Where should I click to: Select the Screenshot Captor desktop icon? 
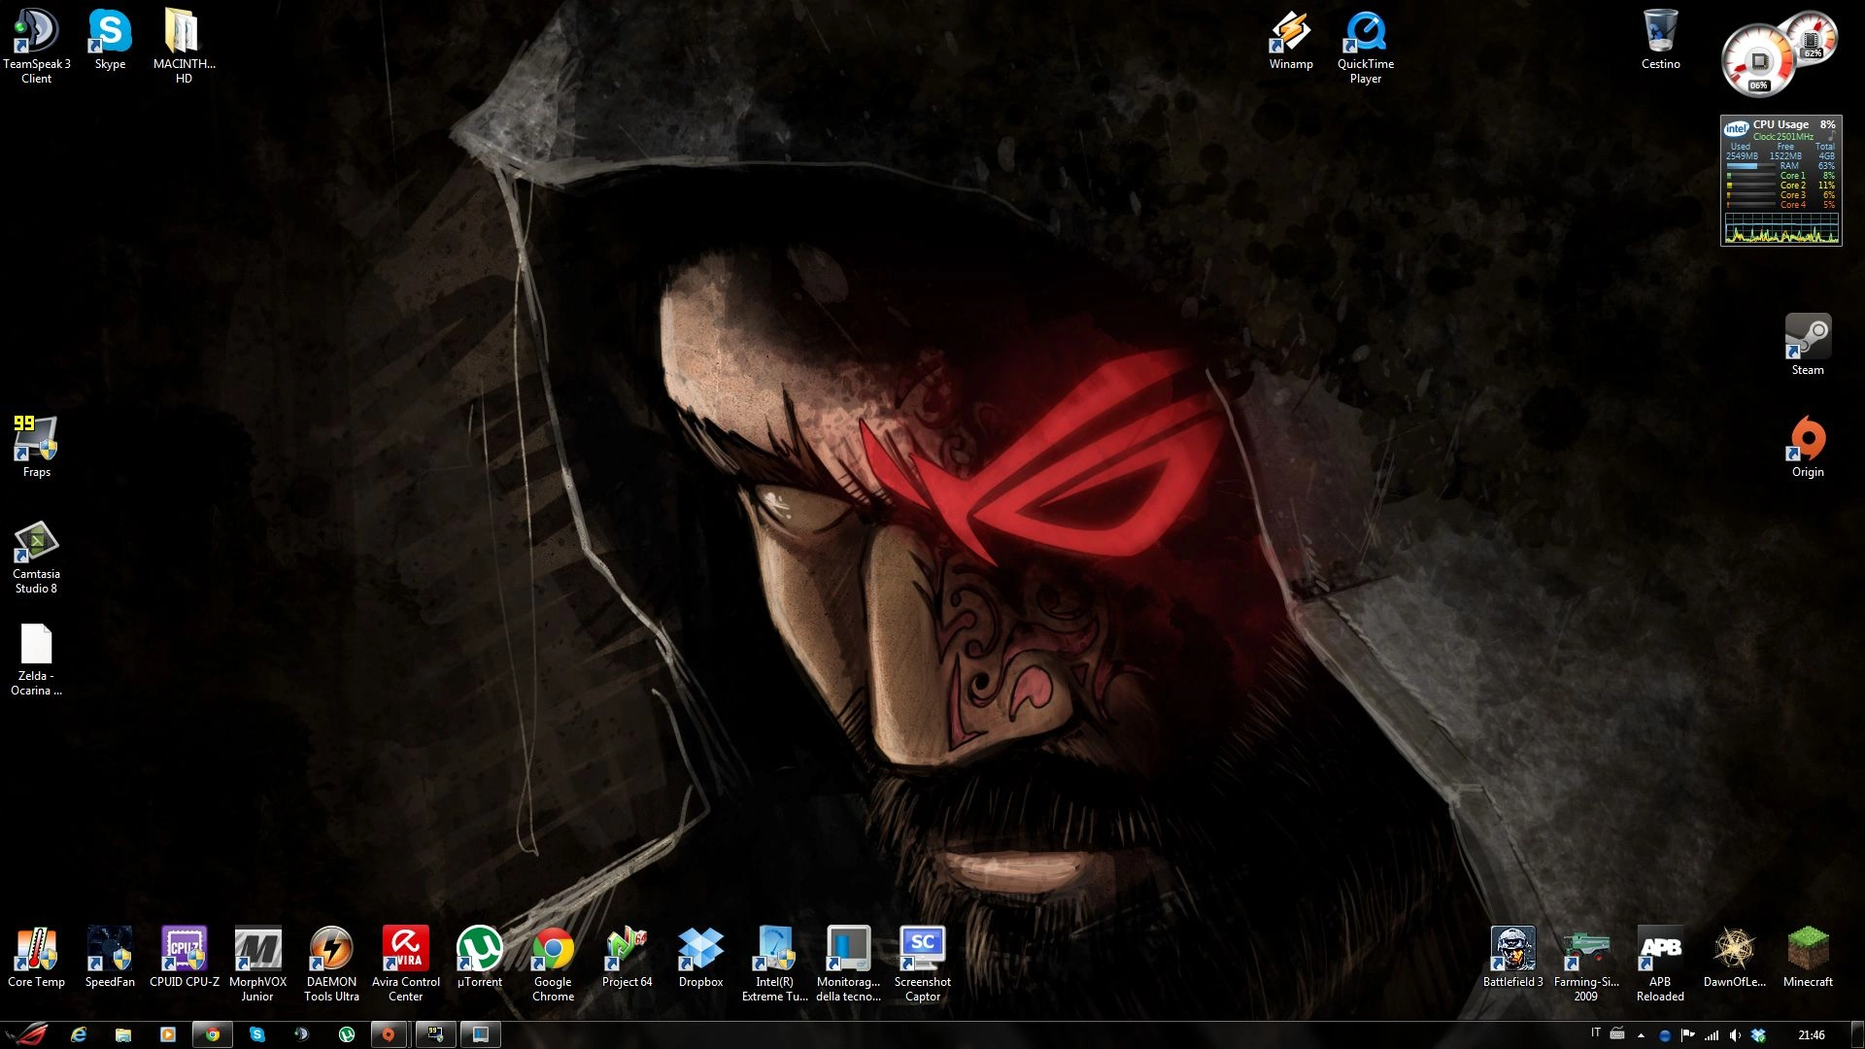922,964
